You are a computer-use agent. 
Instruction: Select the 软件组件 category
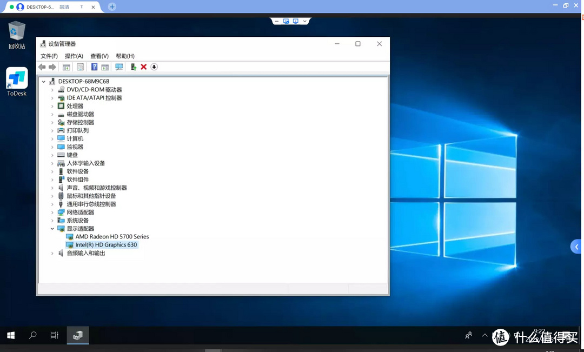coord(78,180)
